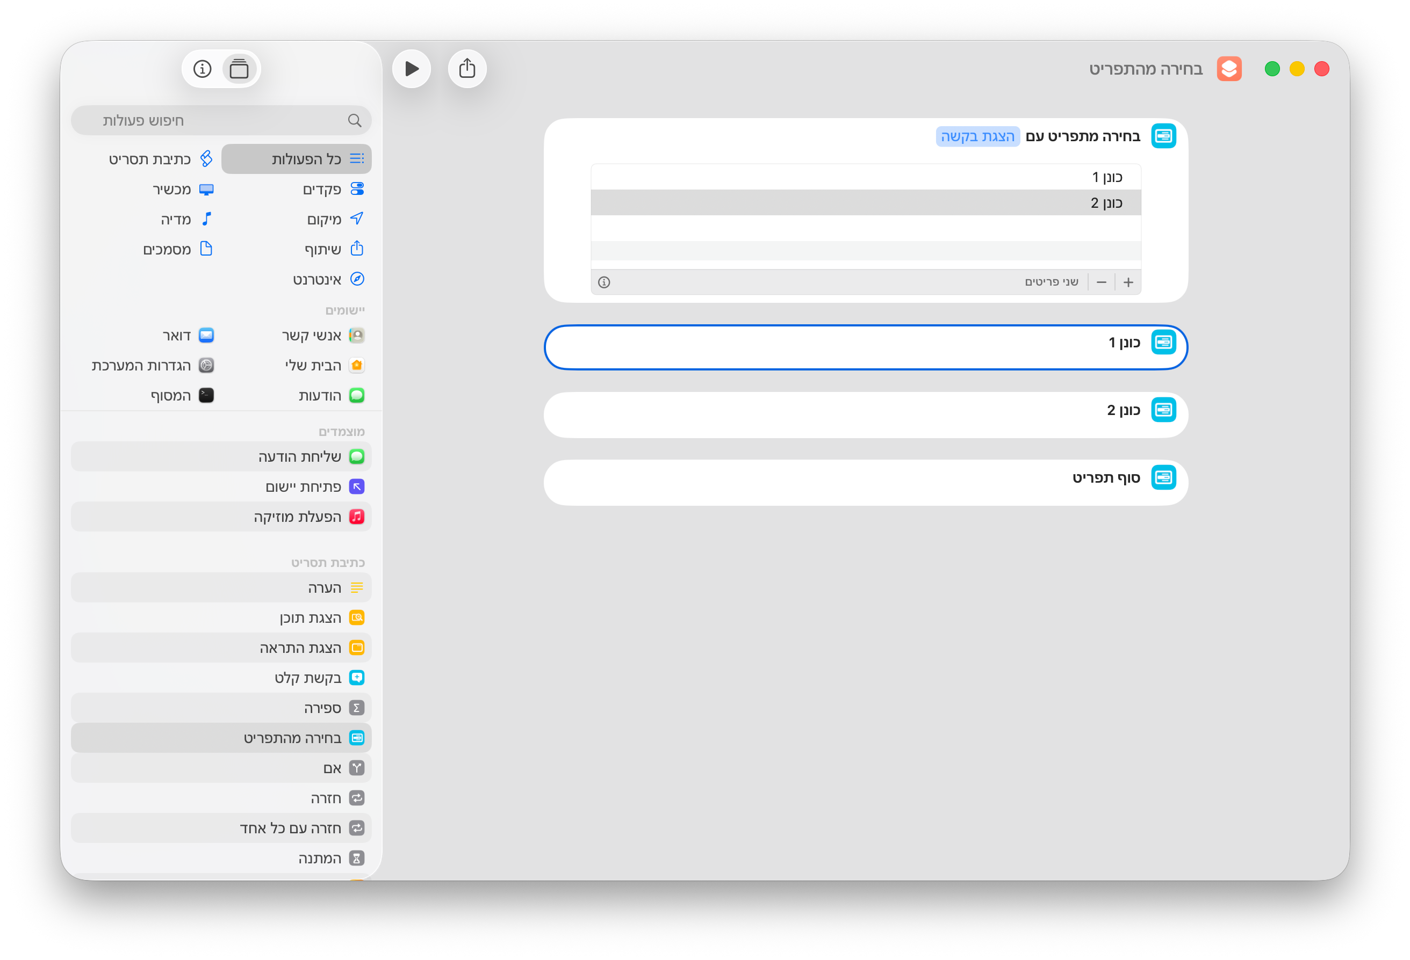Click the menu list info icon
Image resolution: width=1410 pixels, height=960 pixels.
[603, 282]
